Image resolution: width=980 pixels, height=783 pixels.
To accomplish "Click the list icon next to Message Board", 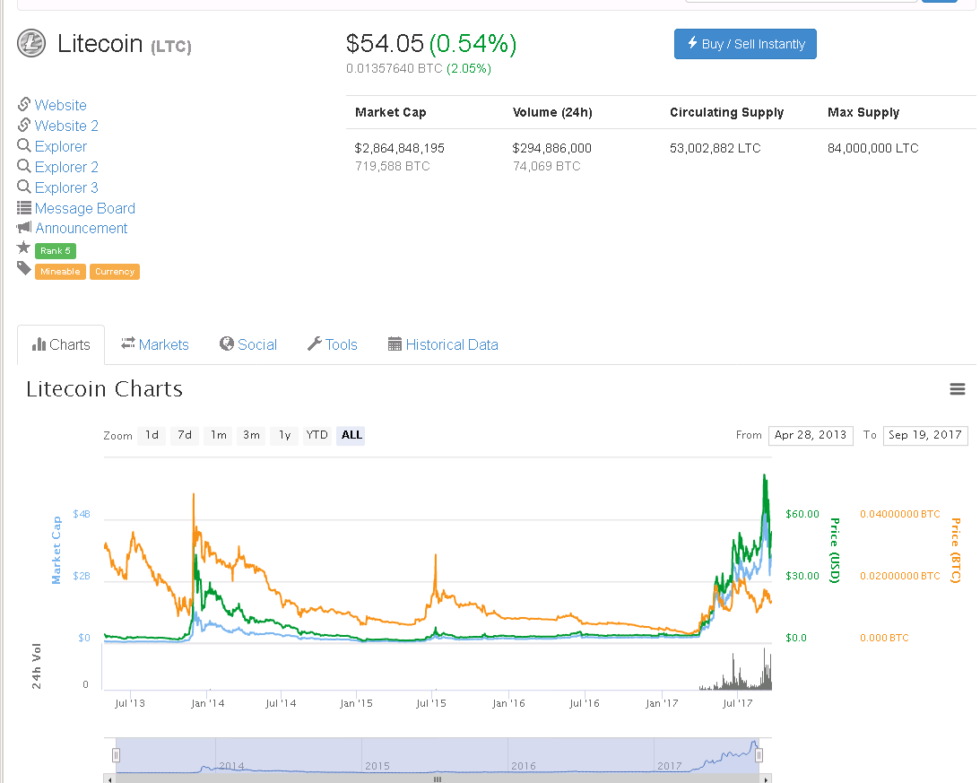I will click(23, 207).
